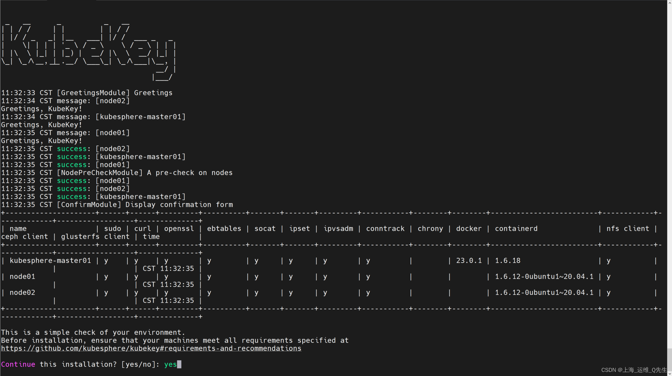The width and height of the screenshot is (672, 376).
Task: Click the '[yes/no]:' prompt text
Action: point(140,364)
